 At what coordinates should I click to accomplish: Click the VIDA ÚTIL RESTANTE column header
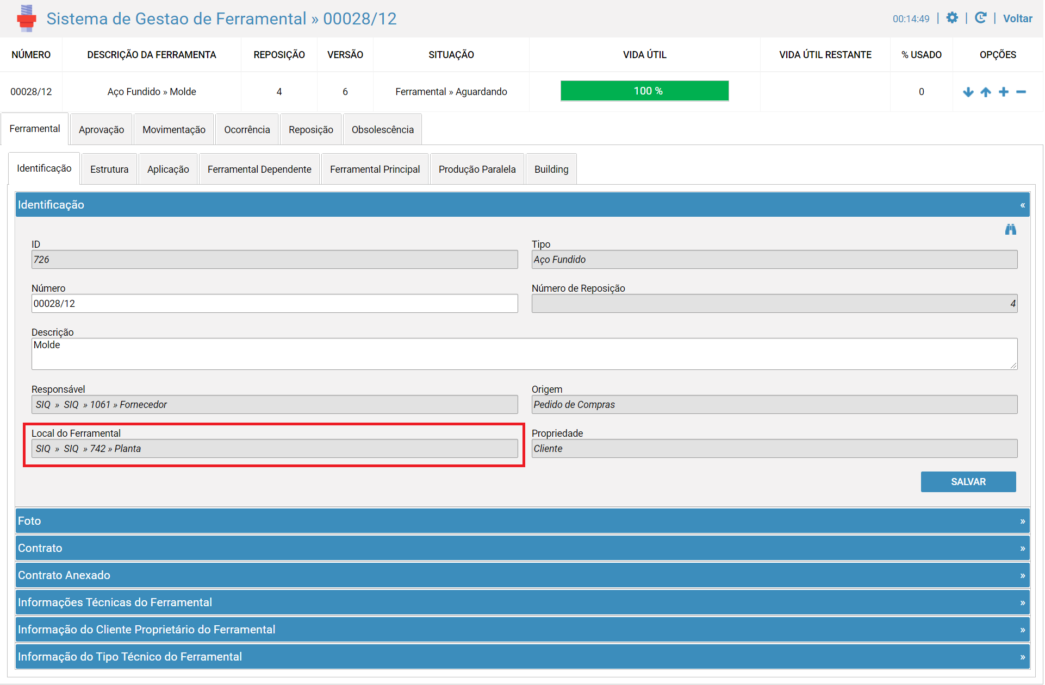coord(825,55)
